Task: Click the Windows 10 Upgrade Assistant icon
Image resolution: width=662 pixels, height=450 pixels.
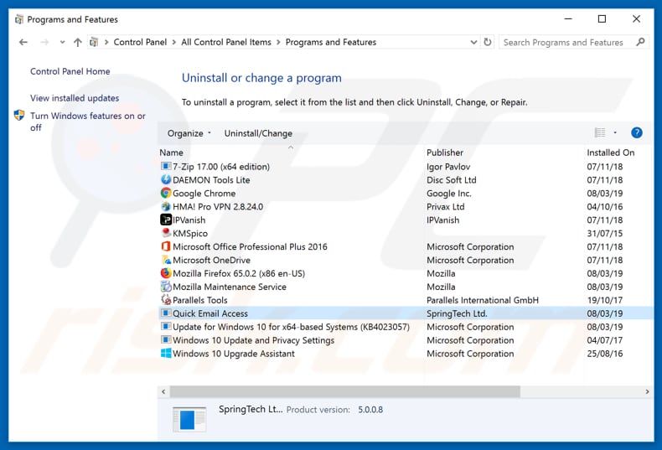Action: pyautogui.click(x=166, y=354)
